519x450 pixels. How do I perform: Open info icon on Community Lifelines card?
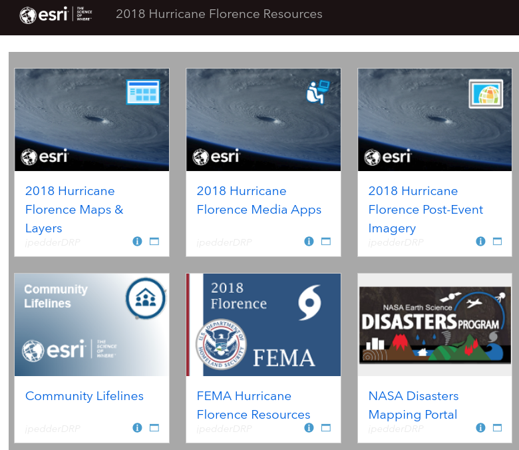[137, 427]
